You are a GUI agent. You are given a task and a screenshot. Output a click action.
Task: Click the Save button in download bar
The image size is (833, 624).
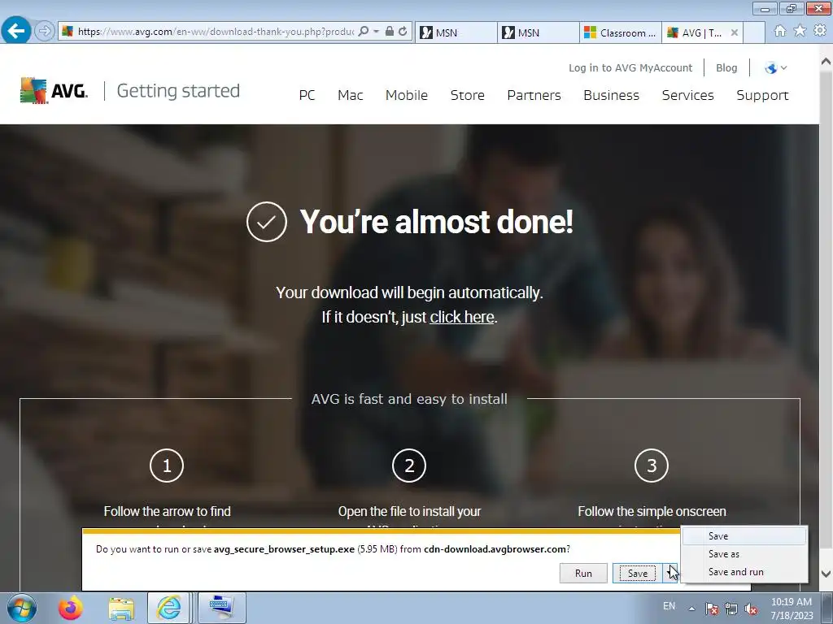(x=638, y=573)
